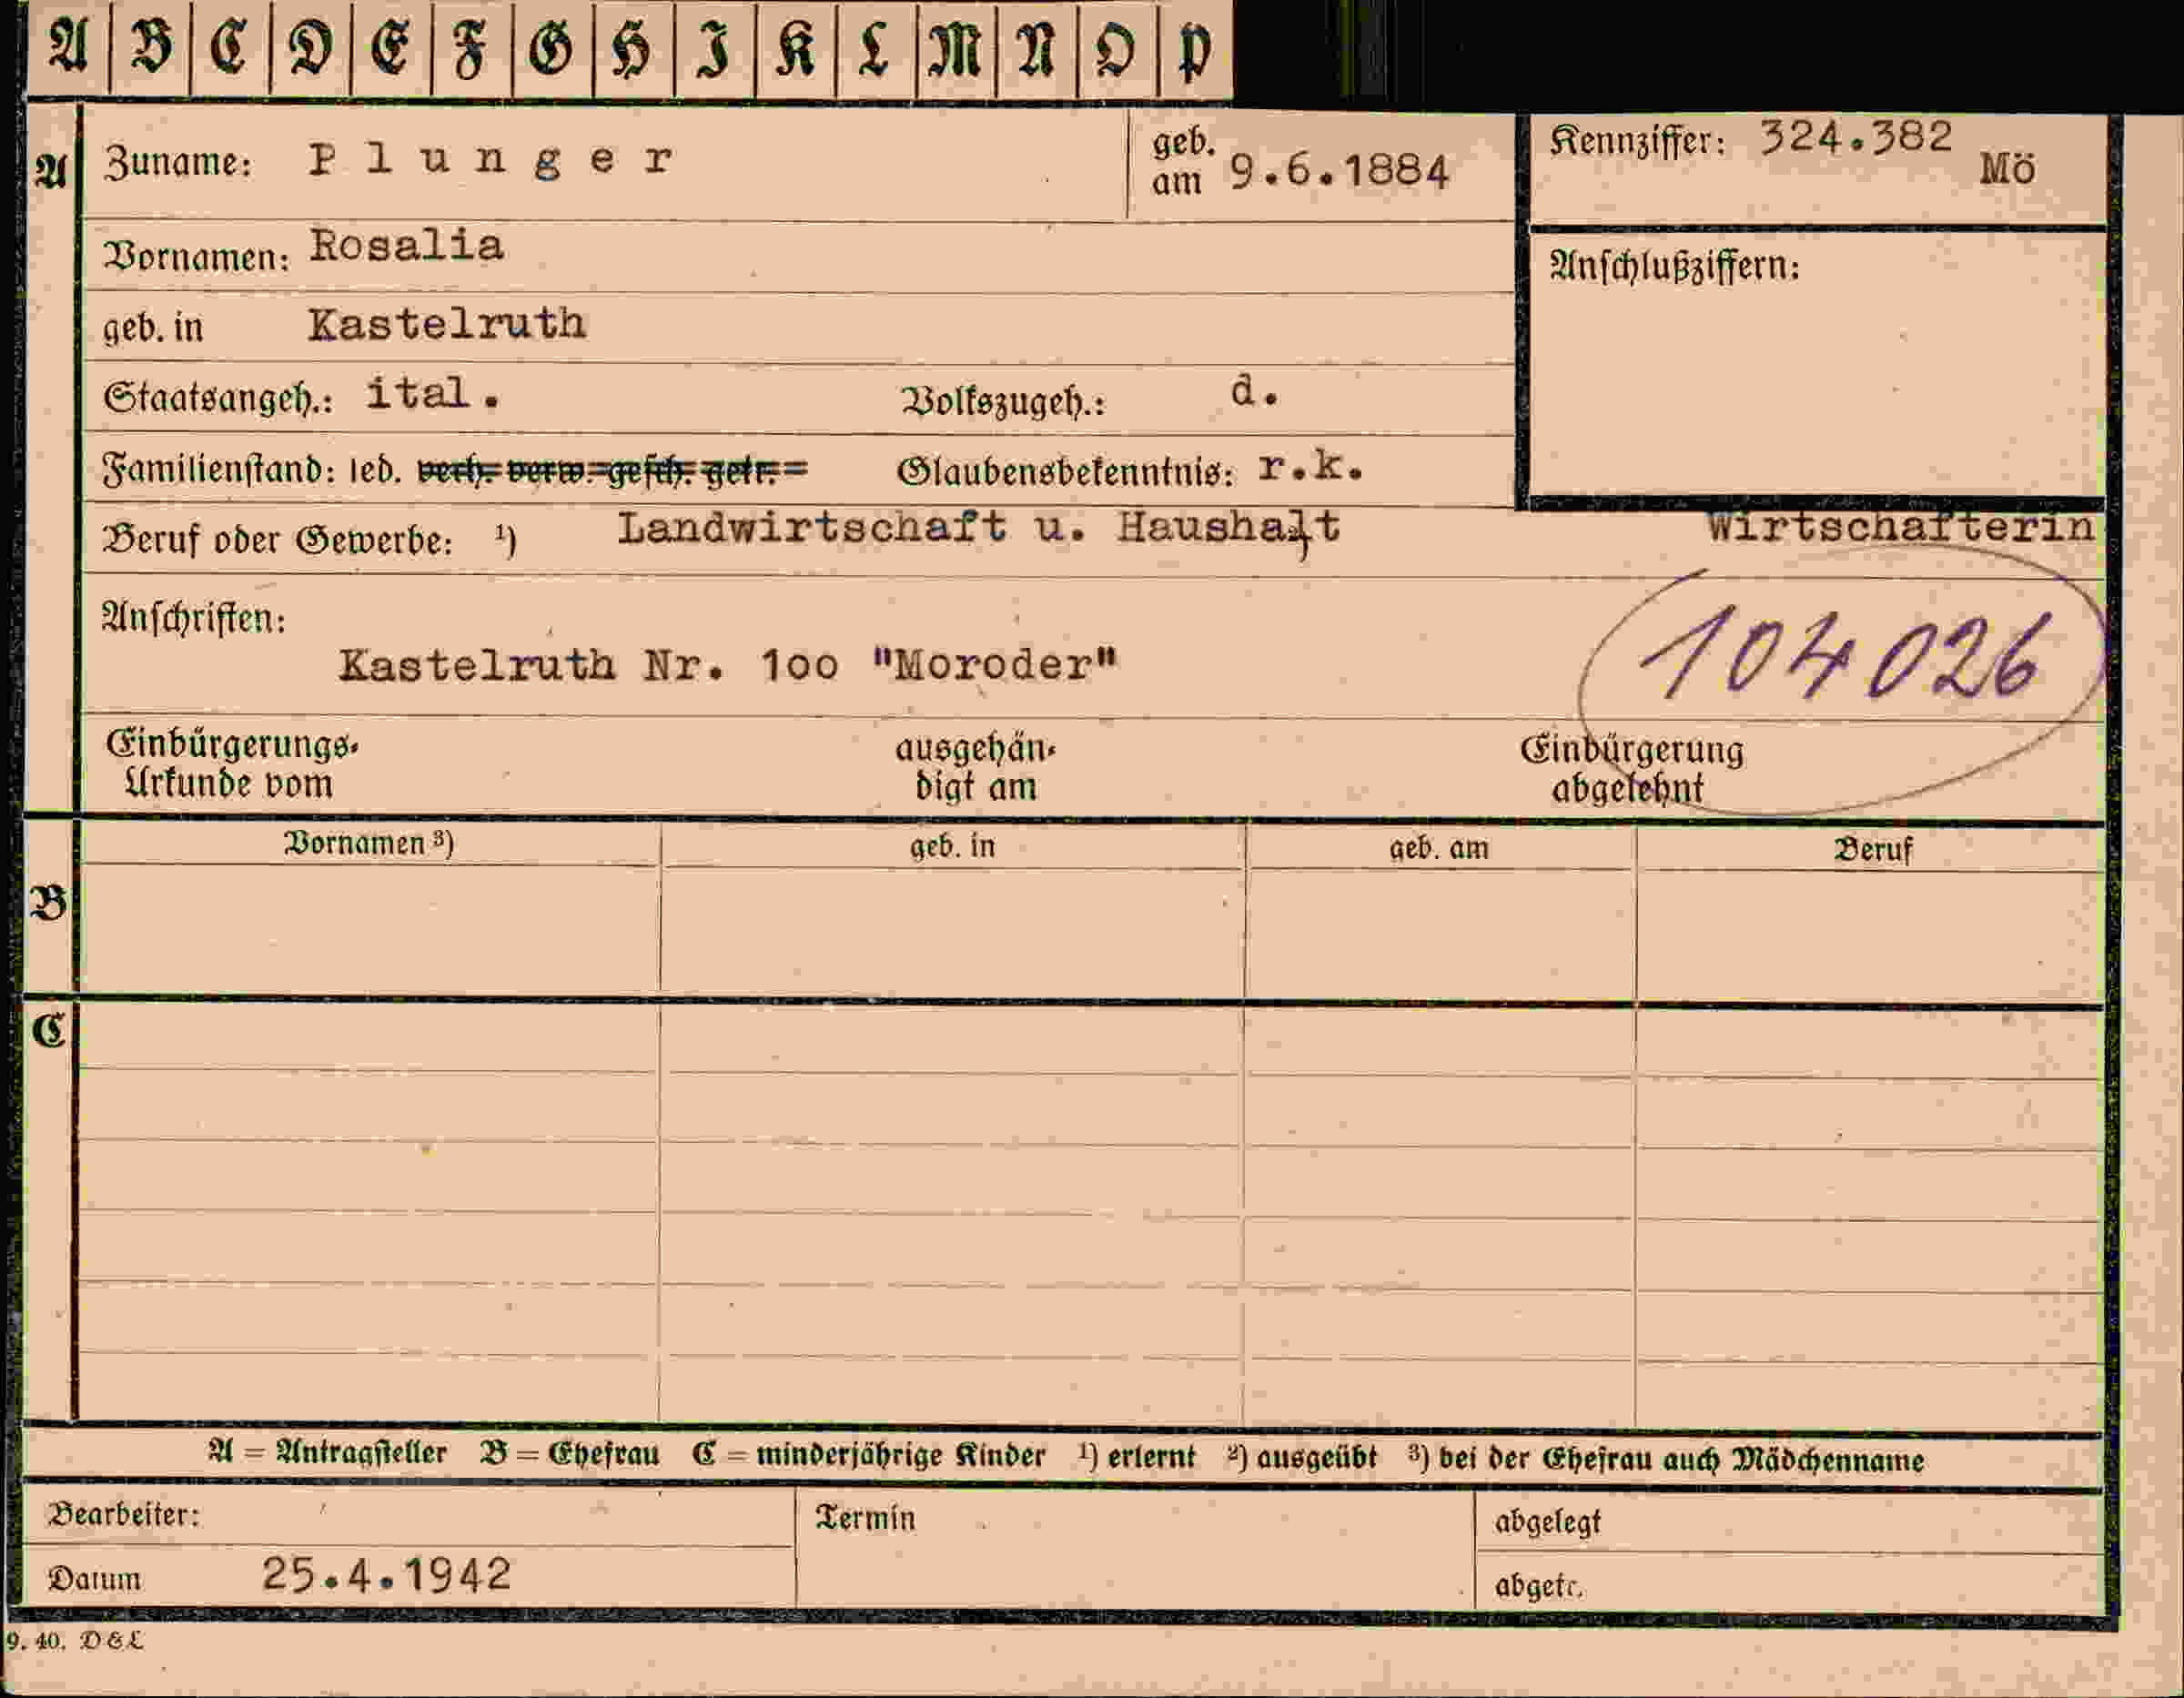Click the 'Anschlußziffern:' label

[1675, 266]
